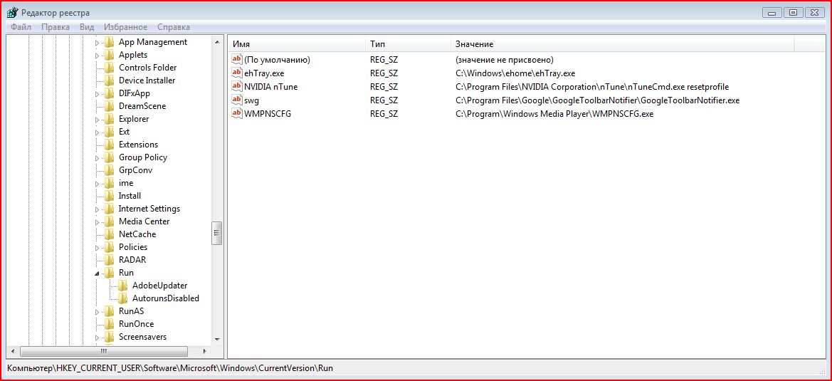Click the Internet Settings folder icon
The width and height of the screenshot is (832, 381).
(x=110, y=209)
